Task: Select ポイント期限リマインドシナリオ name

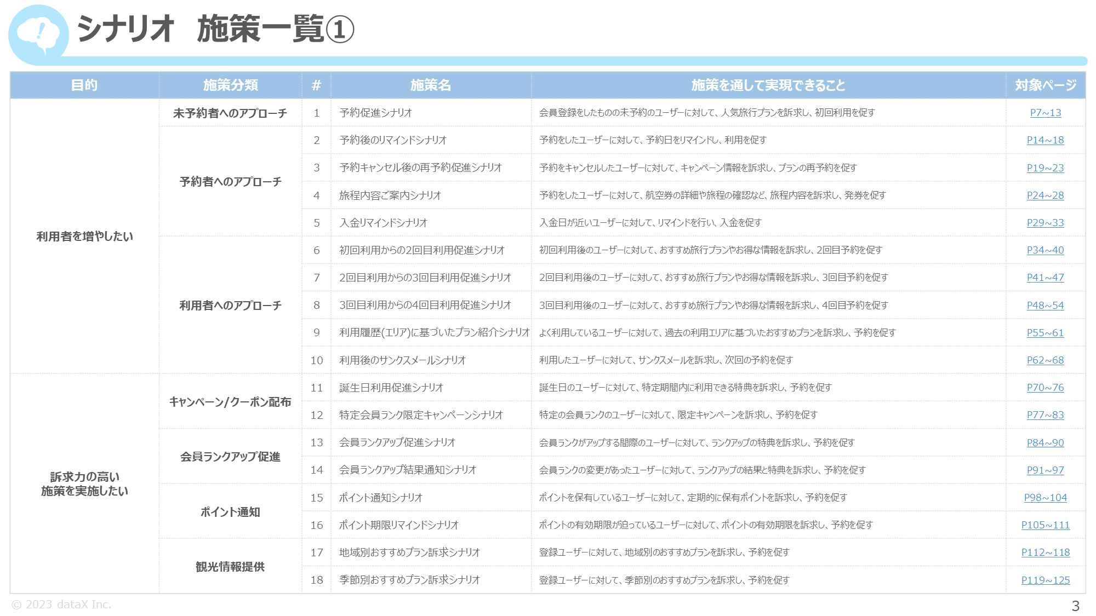Action: click(x=399, y=525)
